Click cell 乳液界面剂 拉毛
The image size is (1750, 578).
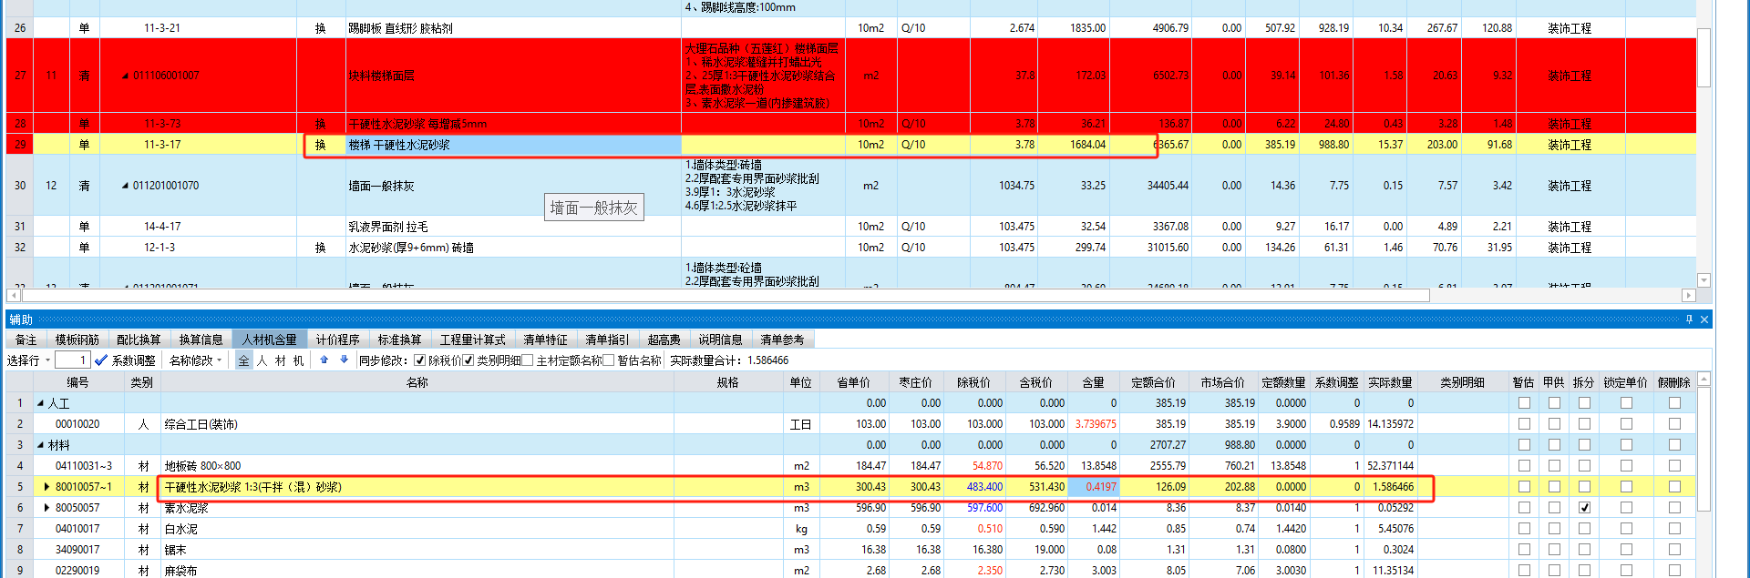(x=513, y=227)
